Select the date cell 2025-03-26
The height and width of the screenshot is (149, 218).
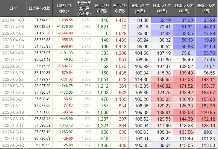(x=13, y=86)
